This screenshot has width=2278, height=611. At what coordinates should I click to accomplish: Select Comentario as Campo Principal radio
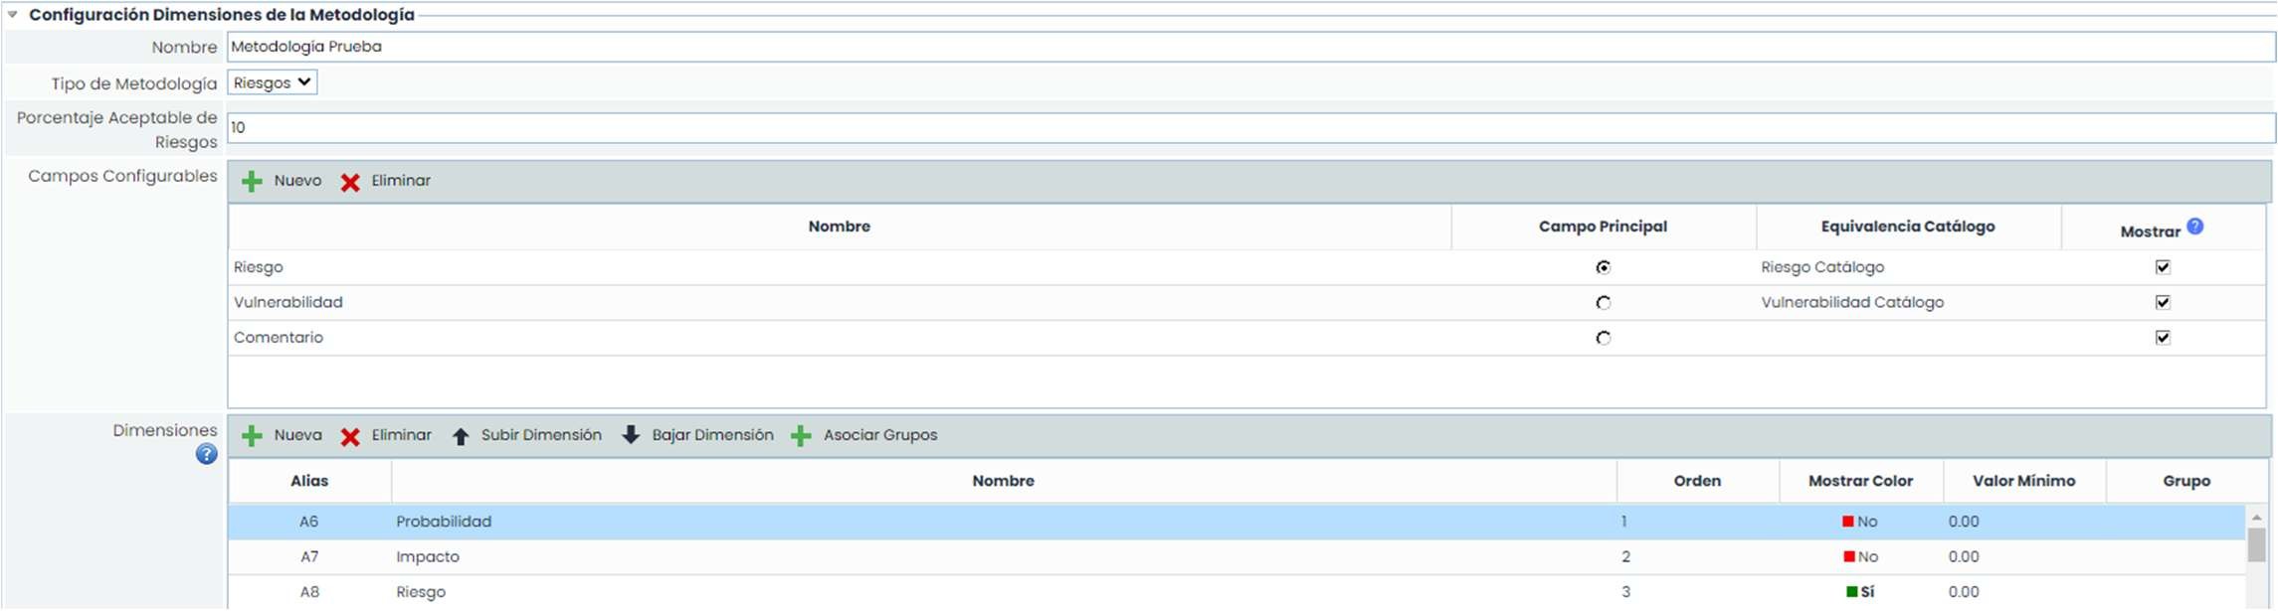click(1603, 339)
